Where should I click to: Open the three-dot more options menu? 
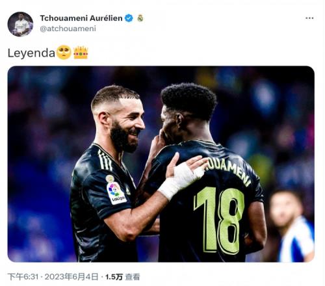pyautogui.click(x=309, y=18)
